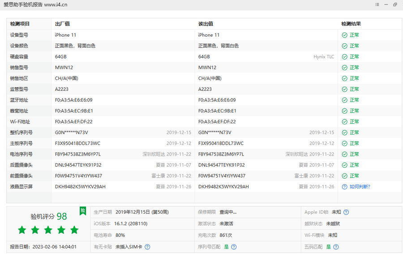Screen dimensions: 403x257
Task: Select the 电池寿命 80% value
Action: (x=120, y=235)
